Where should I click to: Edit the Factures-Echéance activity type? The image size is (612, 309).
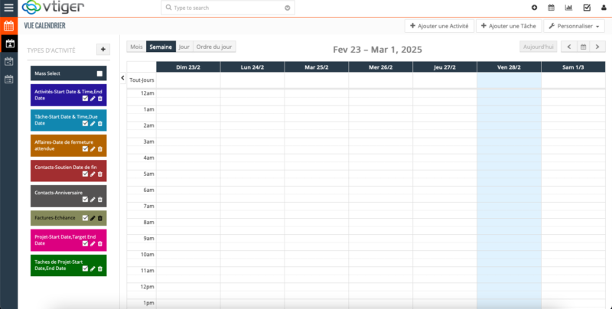[93, 218]
